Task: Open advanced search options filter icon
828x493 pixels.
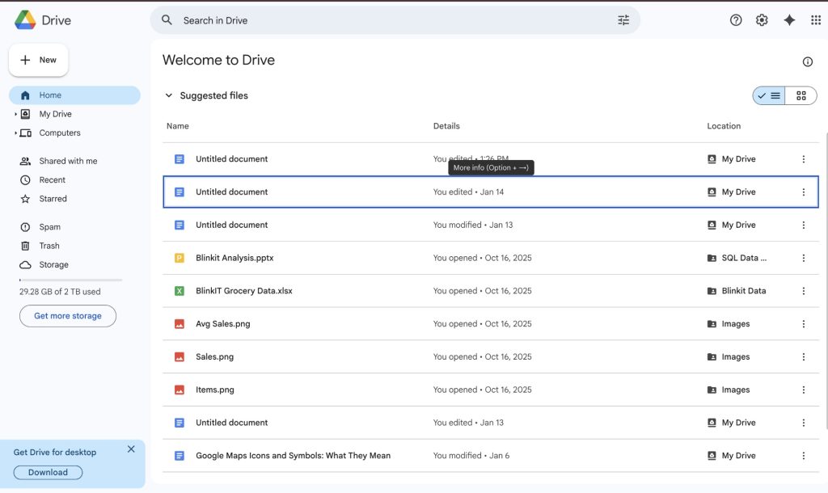Action: coord(623,19)
